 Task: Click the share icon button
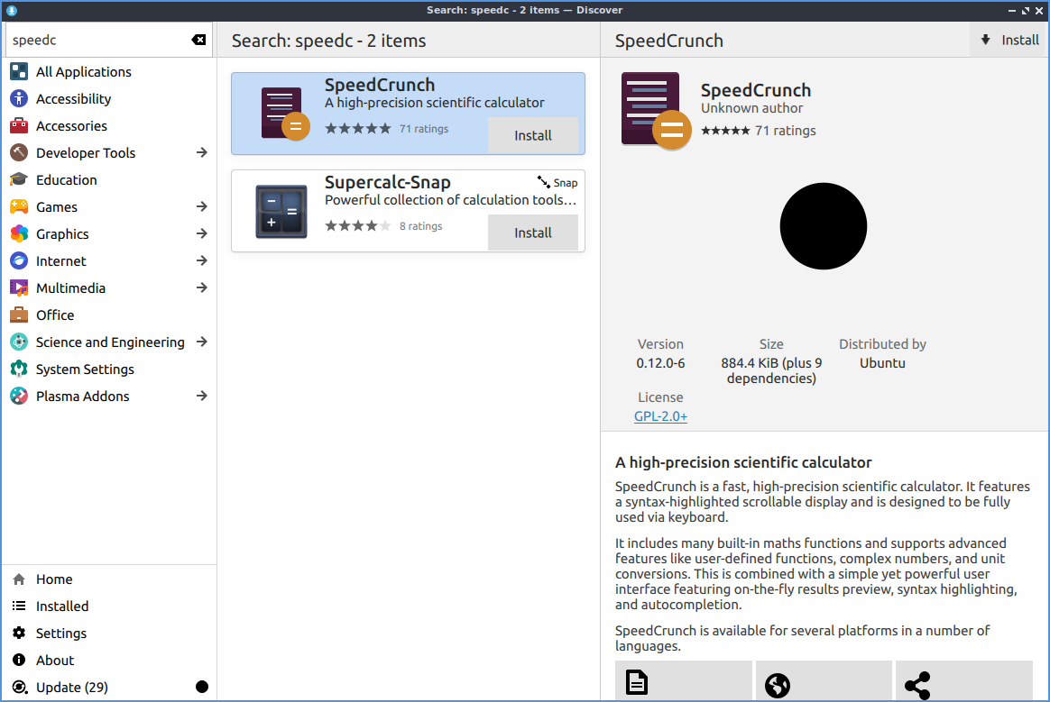click(x=917, y=684)
